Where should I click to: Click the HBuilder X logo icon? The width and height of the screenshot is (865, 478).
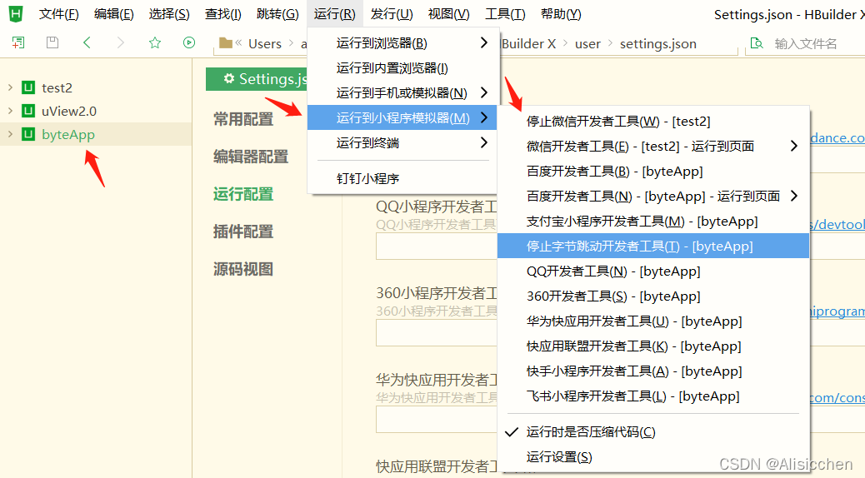(16, 14)
